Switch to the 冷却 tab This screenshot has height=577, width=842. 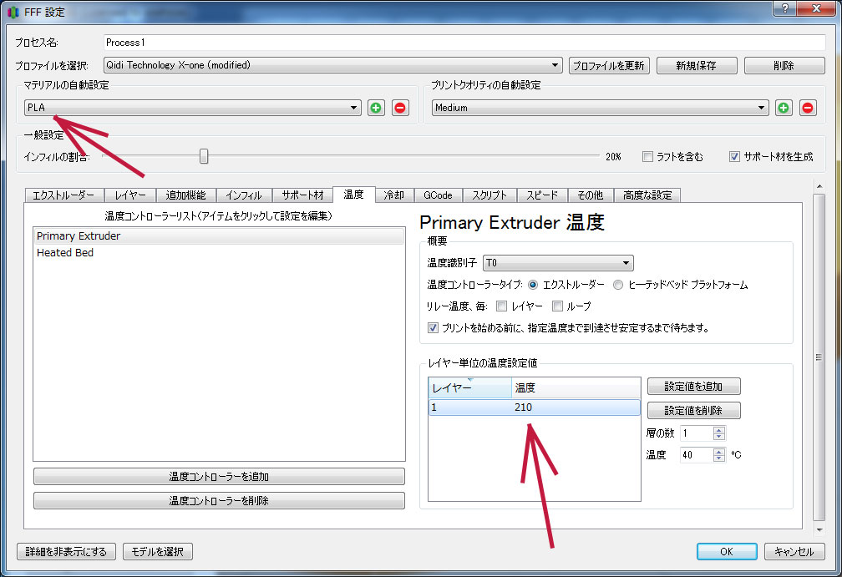(394, 195)
